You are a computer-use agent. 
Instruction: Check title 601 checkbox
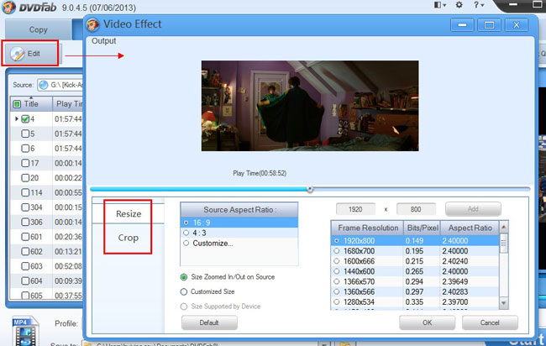click(x=25, y=237)
